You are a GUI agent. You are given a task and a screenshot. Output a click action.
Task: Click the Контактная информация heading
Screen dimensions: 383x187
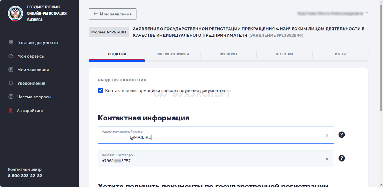(x=143, y=118)
